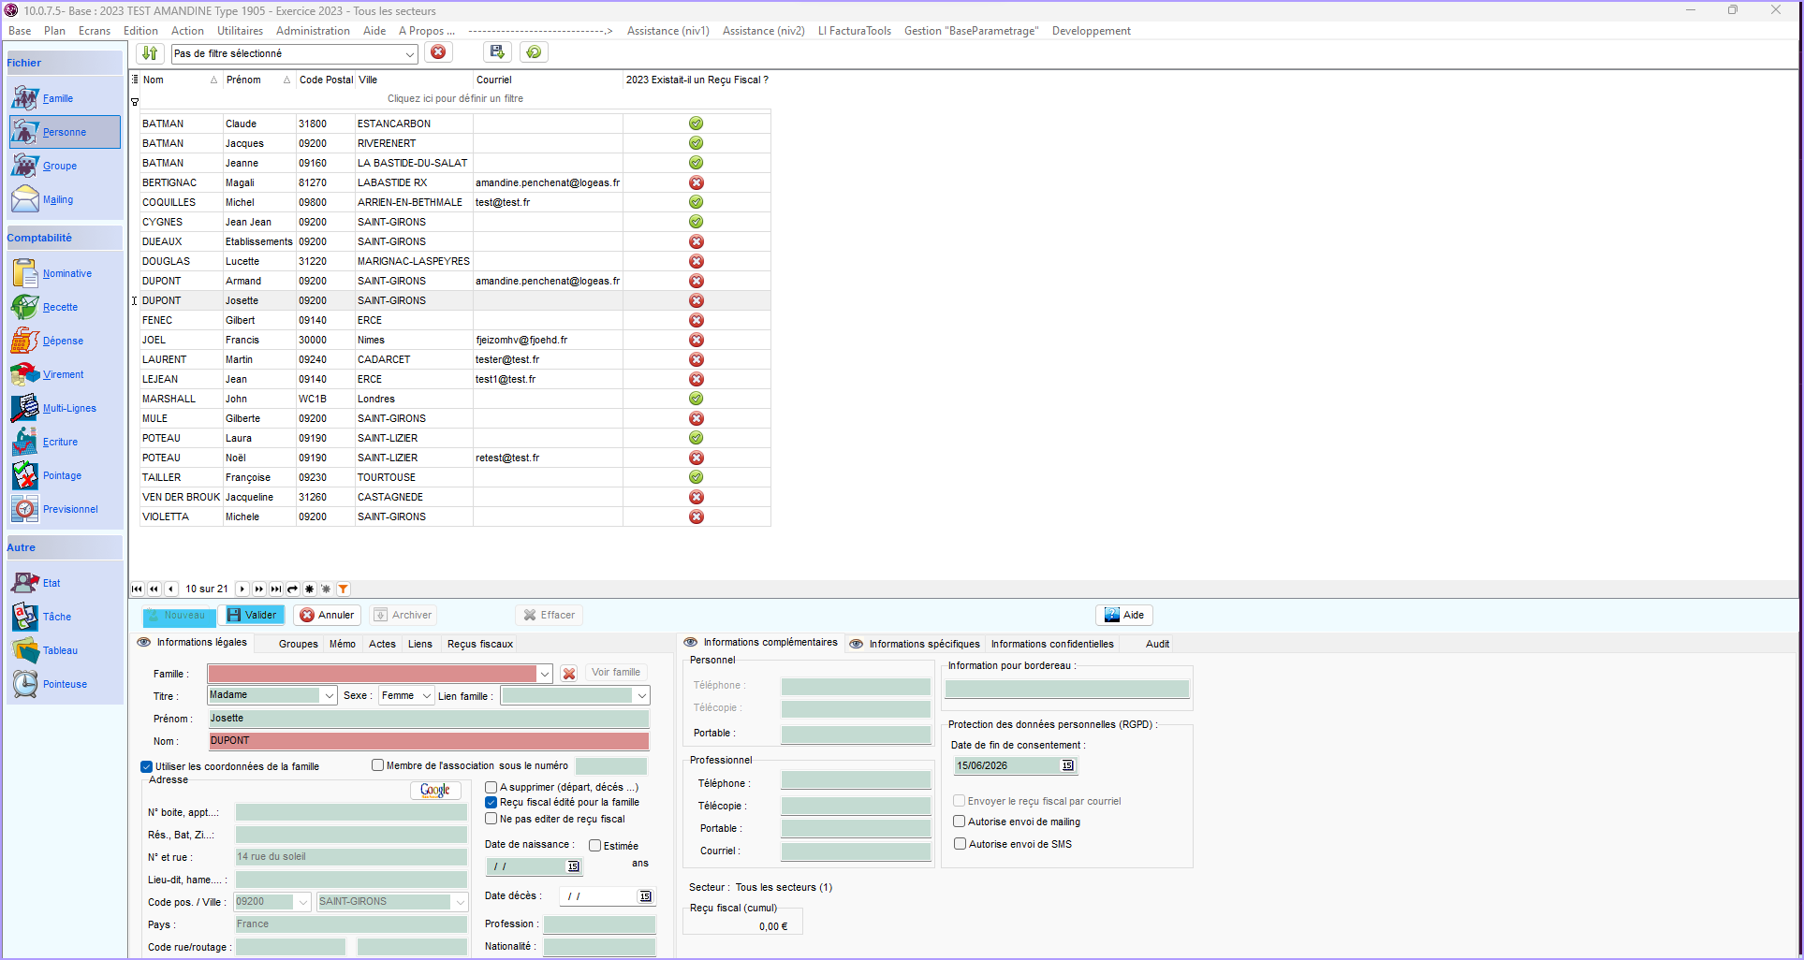Click the Google address lookup button
Image resolution: width=1804 pixels, height=960 pixels.
click(434, 790)
